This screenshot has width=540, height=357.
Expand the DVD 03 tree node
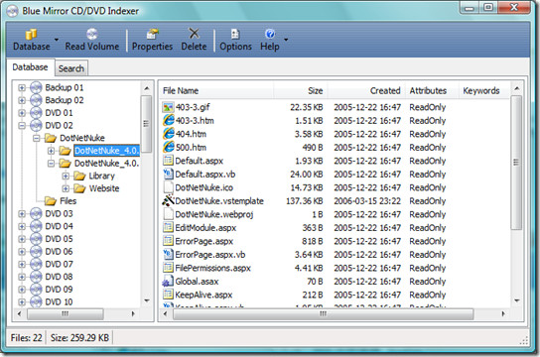coord(22,214)
